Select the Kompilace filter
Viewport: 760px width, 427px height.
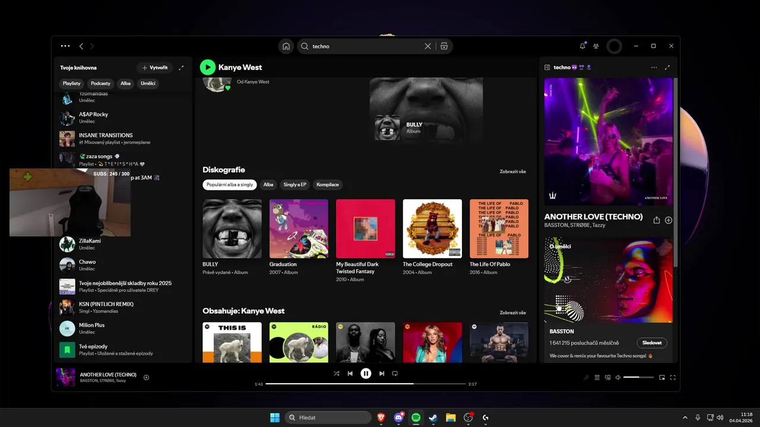(x=328, y=184)
